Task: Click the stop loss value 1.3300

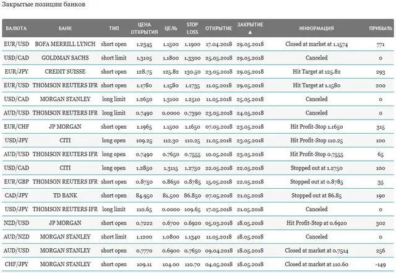Action: 192,58
